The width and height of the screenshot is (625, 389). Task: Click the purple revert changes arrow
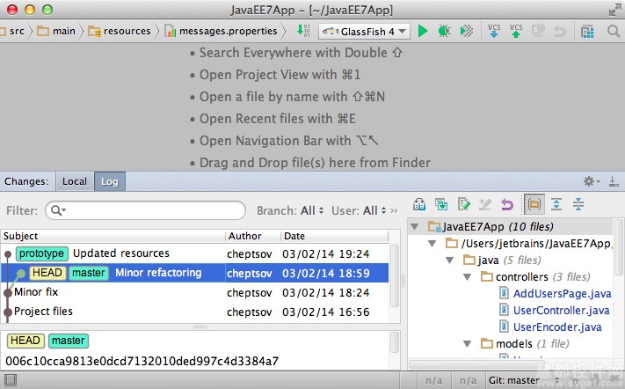(x=507, y=204)
